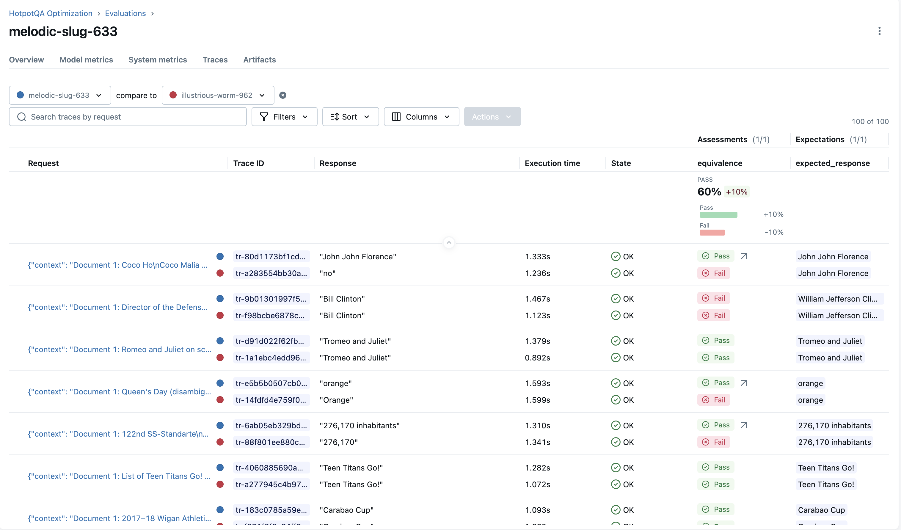Viewport: 901px width, 530px height.
Task: Focus the Search traces by request field
Action: 136,117
